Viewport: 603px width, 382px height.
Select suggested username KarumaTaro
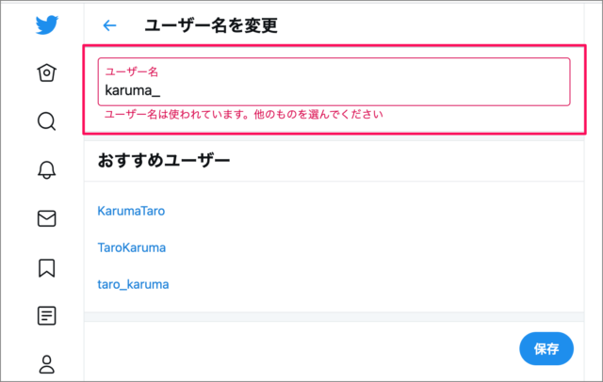click(131, 212)
